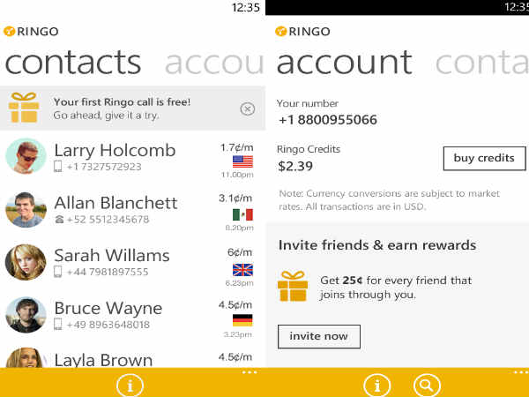
Task: Select the Bruce Wayne contact name
Action: point(108,309)
